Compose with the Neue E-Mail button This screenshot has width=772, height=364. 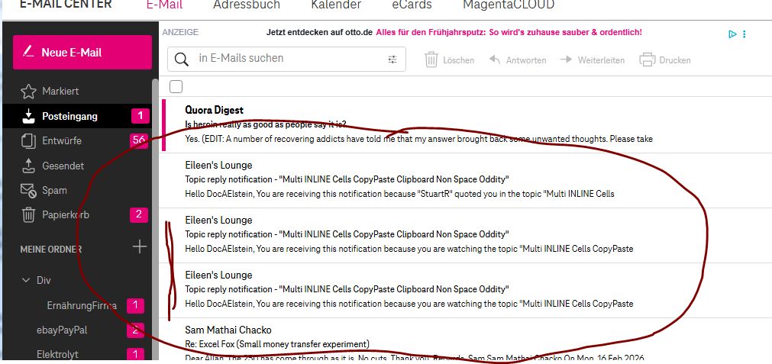pos(82,52)
